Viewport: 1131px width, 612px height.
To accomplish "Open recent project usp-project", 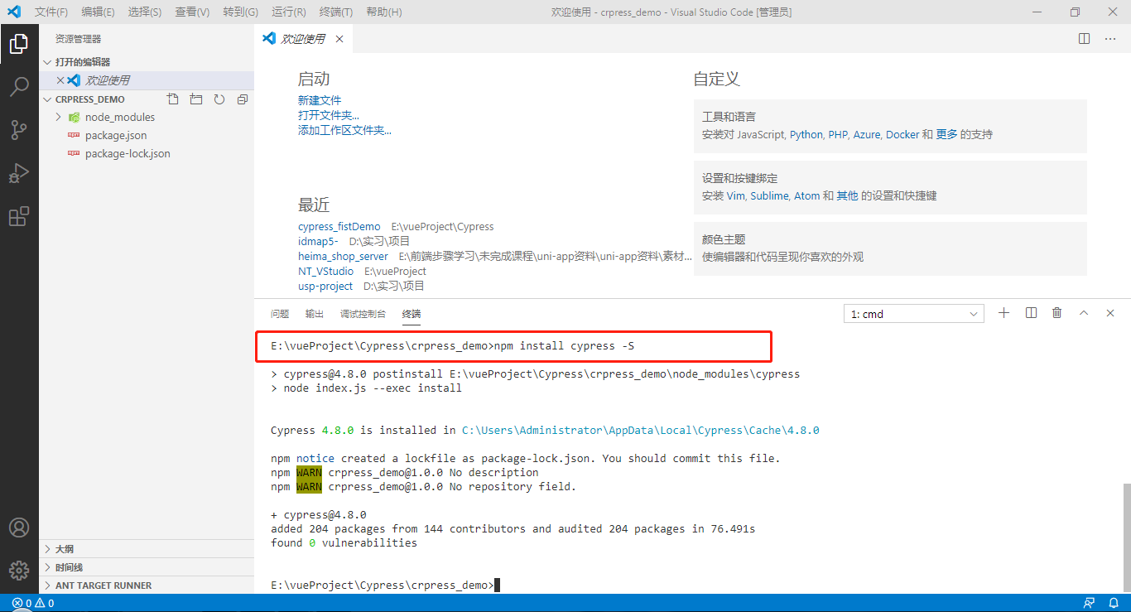I will pos(325,286).
